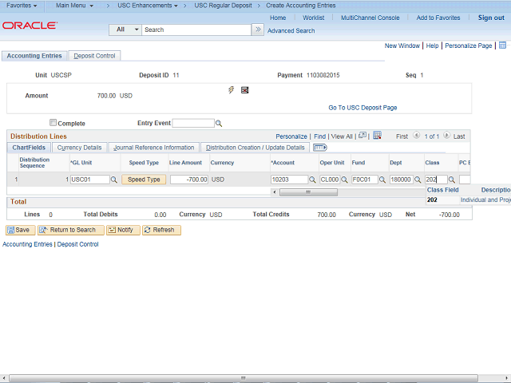The image size is (511, 383).
Task: Click the Refresh button
Action: (x=161, y=230)
